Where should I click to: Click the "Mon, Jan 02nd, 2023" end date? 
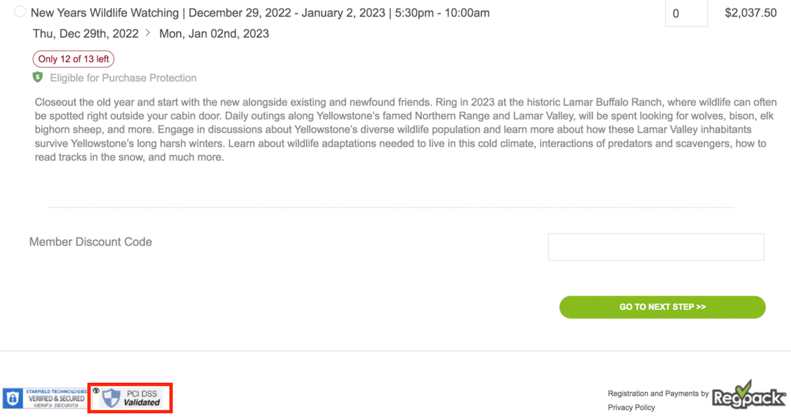pyautogui.click(x=214, y=34)
